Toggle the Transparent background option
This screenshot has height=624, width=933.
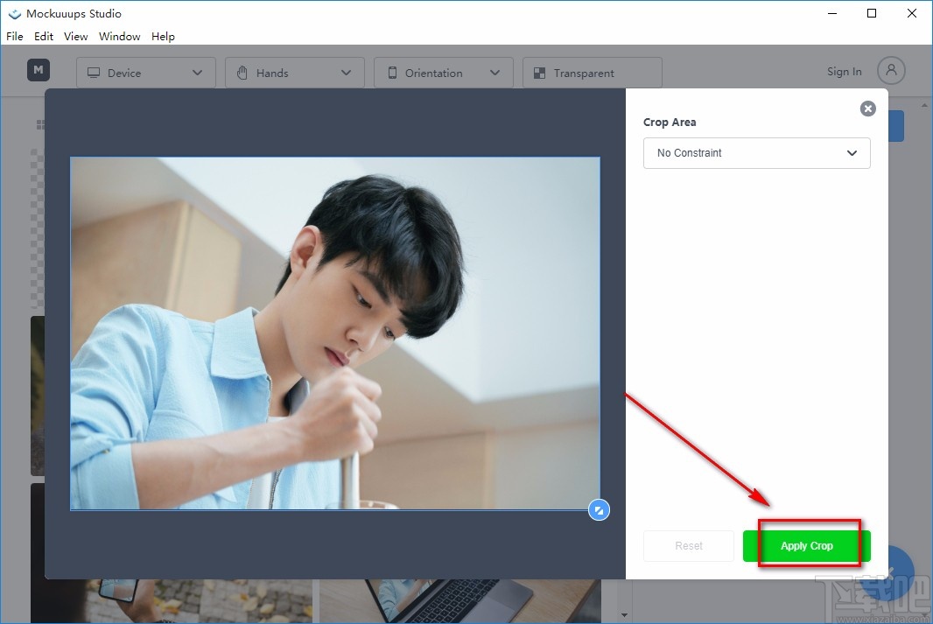click(592, 73)
